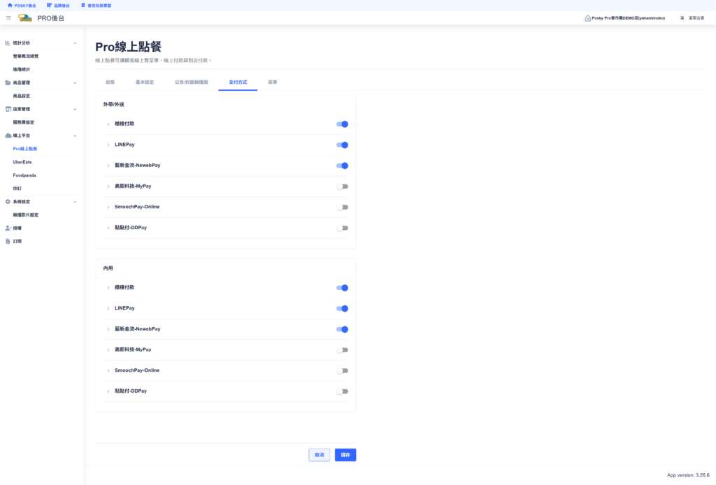Disable LINEPay toggle under 內用
Viewport: 716px width, 485px height.
coord(342,309)
